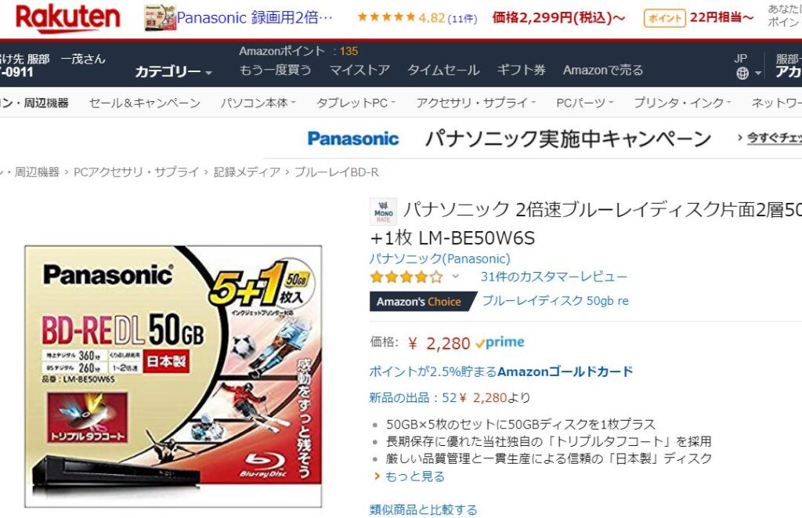Click the Panasonic BD-RE product image

point(173,376)
